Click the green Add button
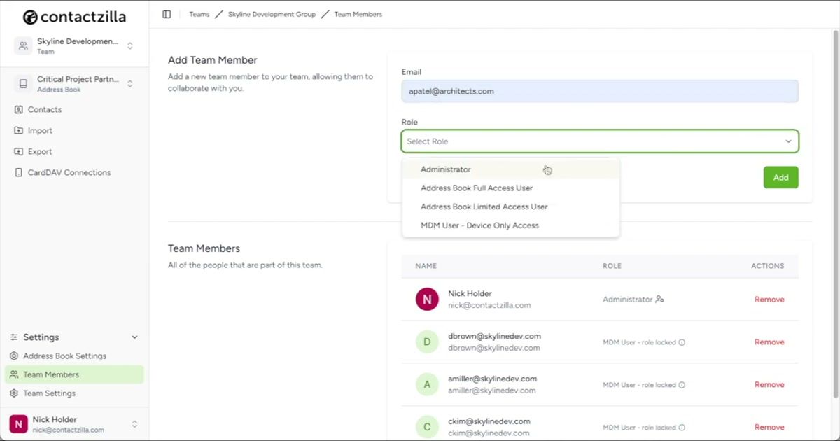 coord(780,178)
